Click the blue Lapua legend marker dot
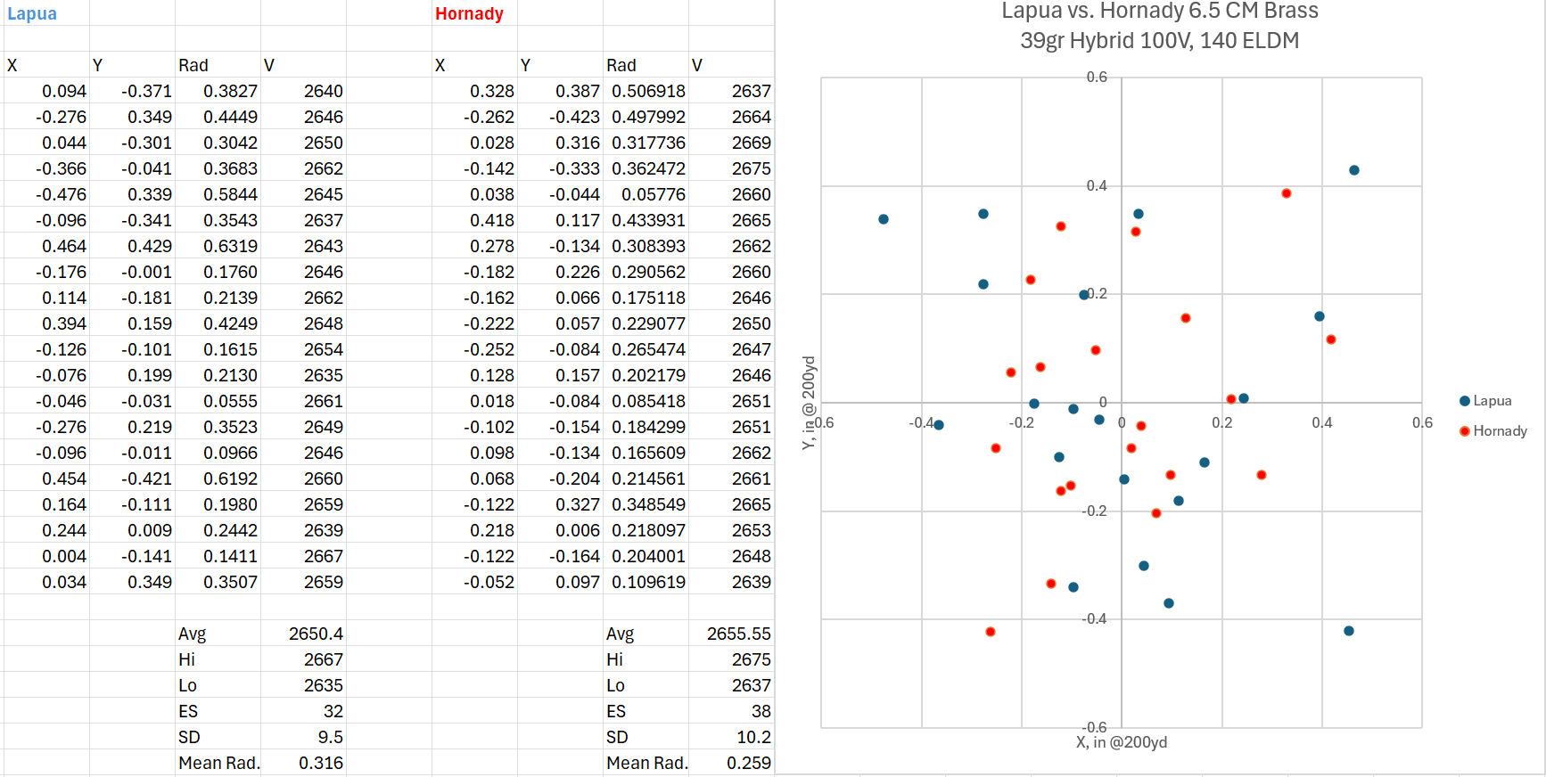1546x777 pixels. (x=1464, y=401)
